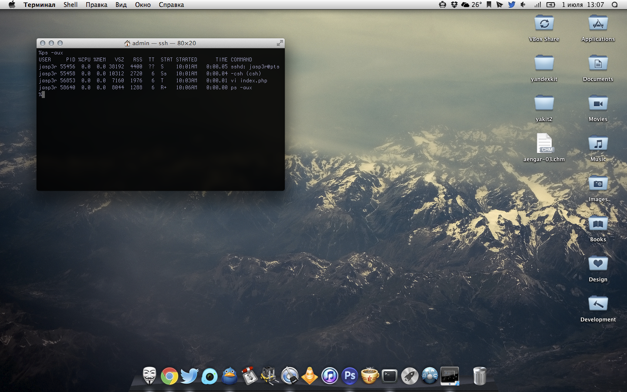Image resolution: width=627 pixels, height=392 pixels.
Task: Open the Apple menu
Action: click(x=12, y=5)
